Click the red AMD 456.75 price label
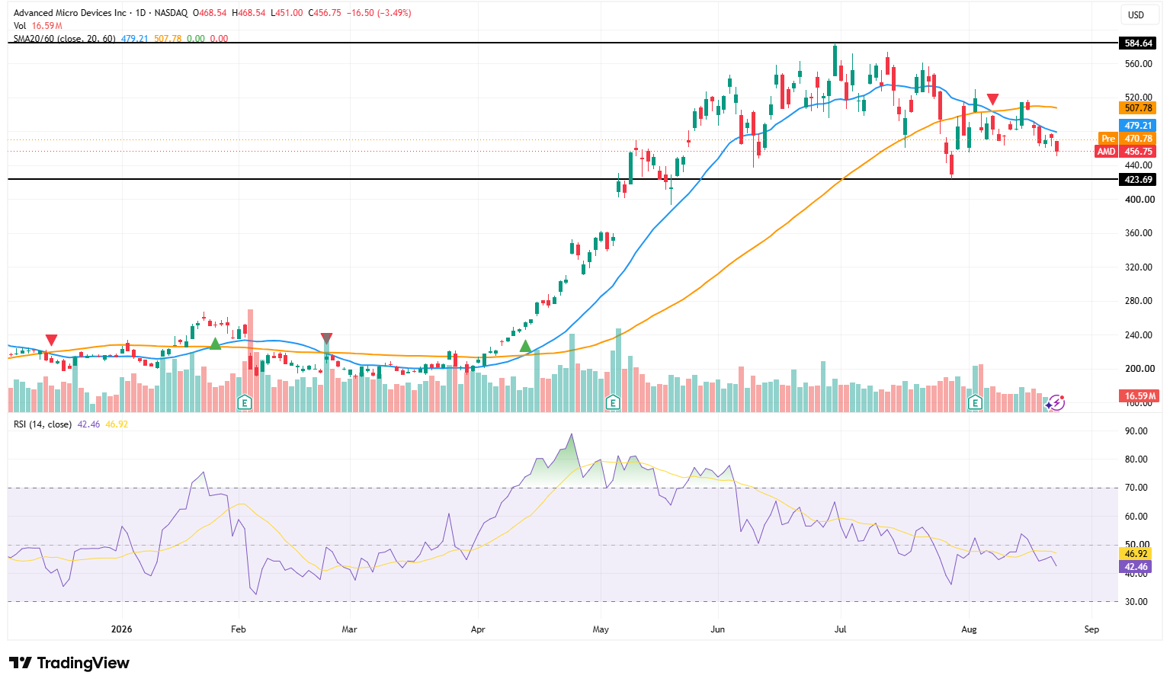 pyautogui.click(x=1126, y=152)
